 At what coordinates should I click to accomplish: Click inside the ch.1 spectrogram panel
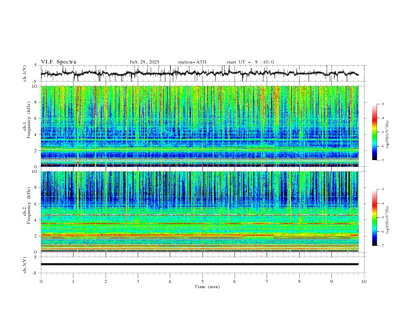(200, 126)
